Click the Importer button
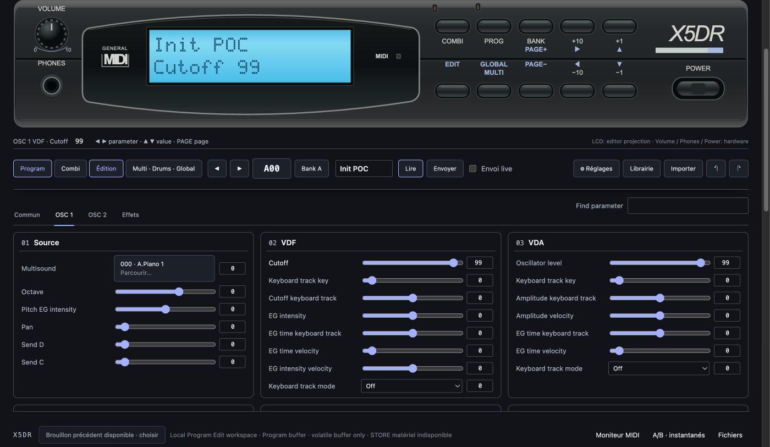 [683, 168]
